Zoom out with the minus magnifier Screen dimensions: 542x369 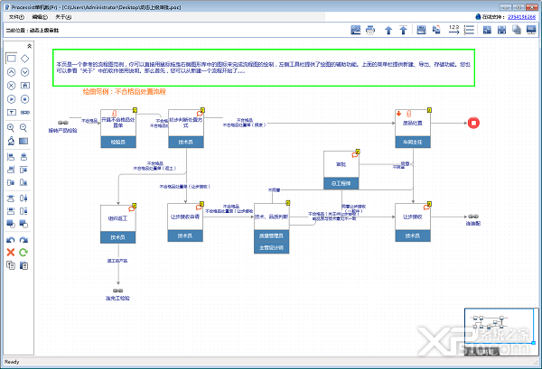coord(23,128)
